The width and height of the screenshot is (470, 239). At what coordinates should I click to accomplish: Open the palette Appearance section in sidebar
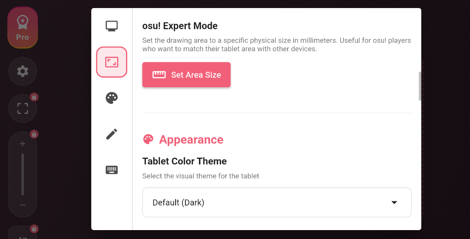click(x=112, y=98)
